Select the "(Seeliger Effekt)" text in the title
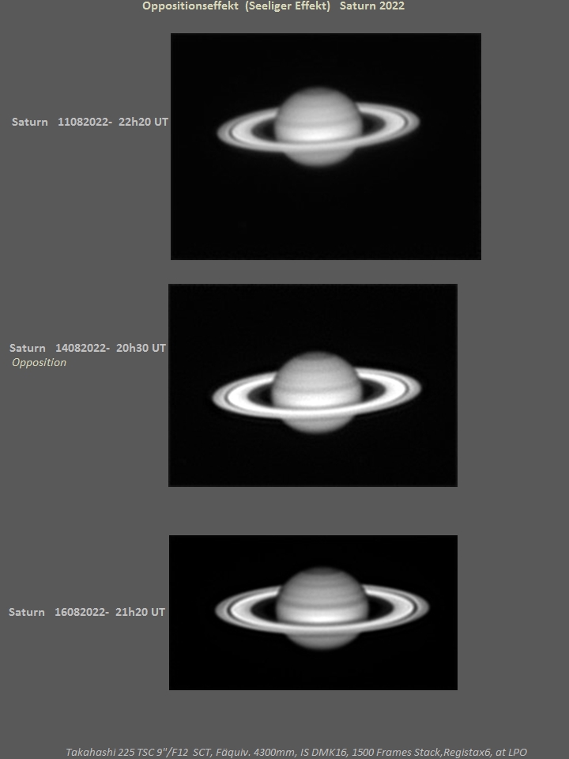 point(287,6)
